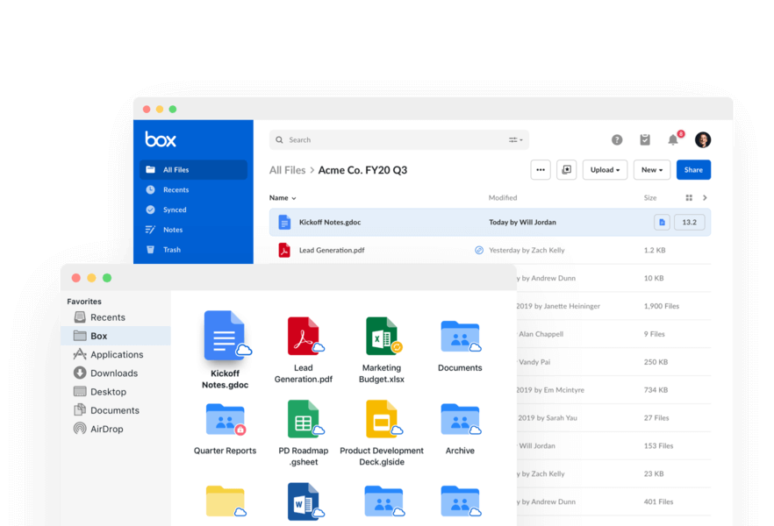Open the search filter options dropdown
The width and height of the screenshot is (774, 526).
(x=515, y=140)
